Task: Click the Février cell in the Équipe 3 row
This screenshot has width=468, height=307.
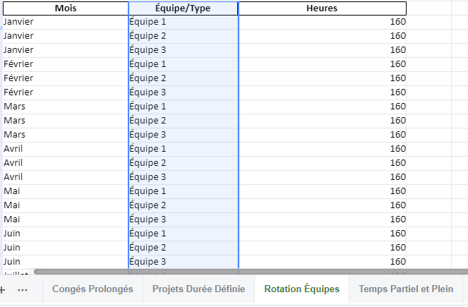Action: 66,92
